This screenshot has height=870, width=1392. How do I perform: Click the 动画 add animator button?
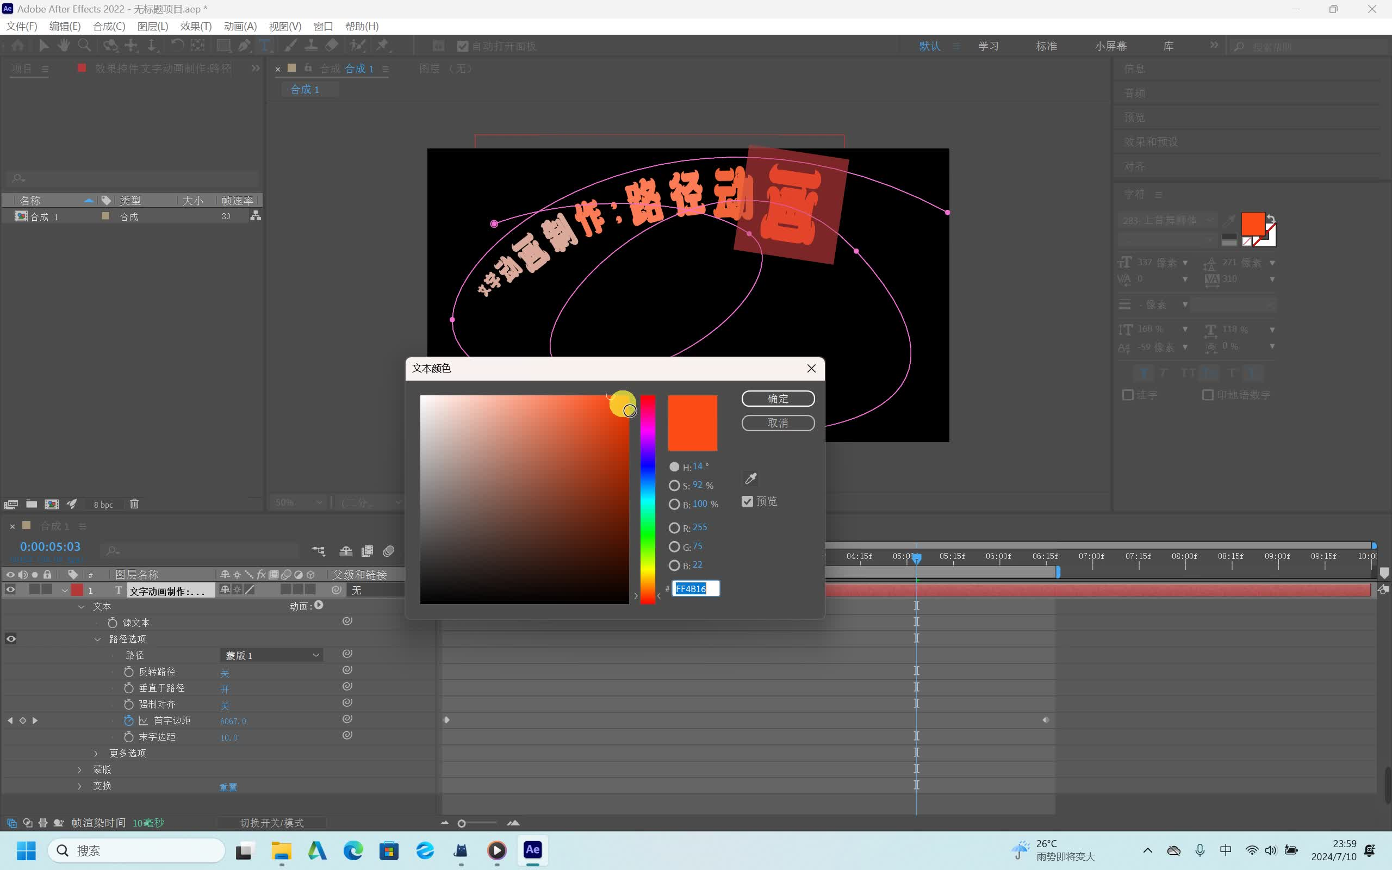pos(319,605)
